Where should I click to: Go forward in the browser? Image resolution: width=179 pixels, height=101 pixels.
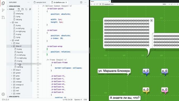coord(94,4)
